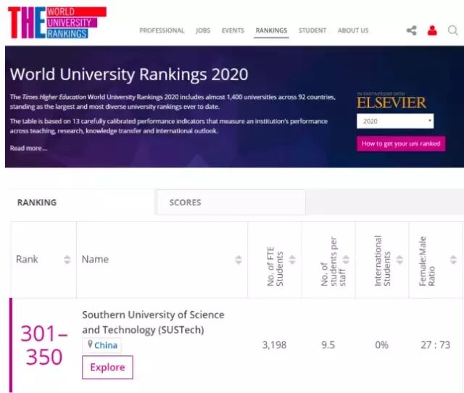
Task: Click the World University Rankings 2020 heading
Action: [x=129, y=74]
